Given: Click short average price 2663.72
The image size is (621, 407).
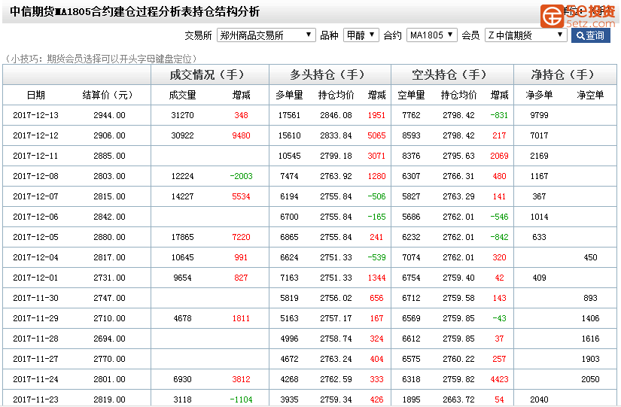Looking at the screenshot, I should point(458,400).
